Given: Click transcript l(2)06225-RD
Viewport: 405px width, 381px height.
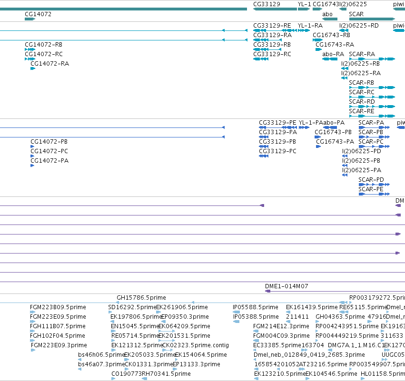Looking at the screenshot, I should click(x=359, y=26).
